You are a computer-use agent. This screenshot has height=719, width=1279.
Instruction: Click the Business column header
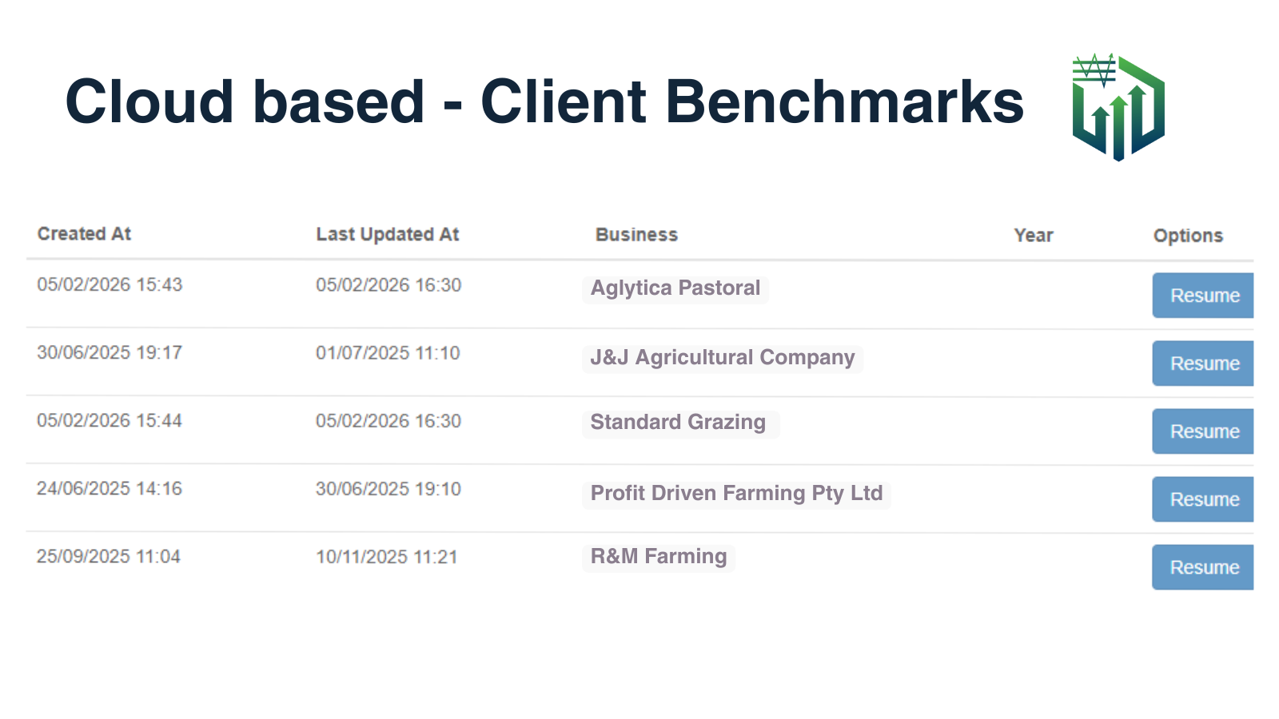coord(636,235)
